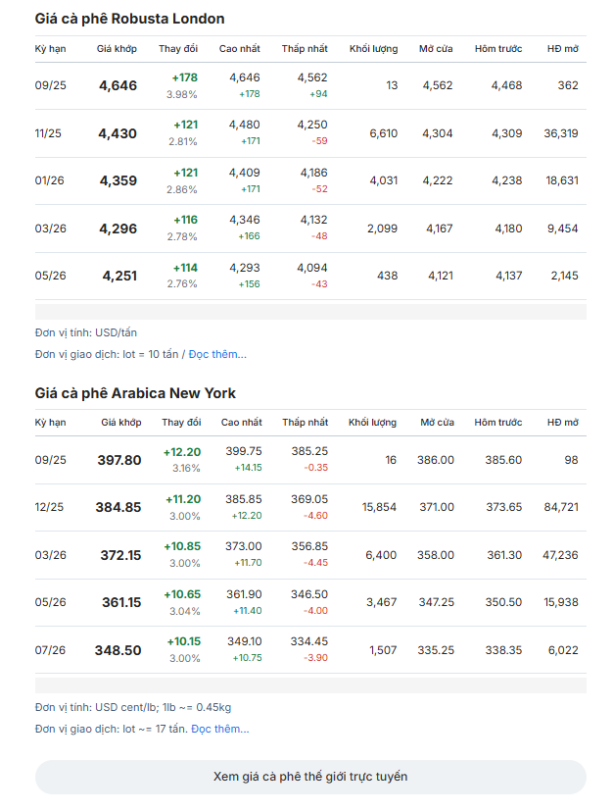Click Robusta 09/25 contract row term
The image size is (613, 812).
coord(51,85)
